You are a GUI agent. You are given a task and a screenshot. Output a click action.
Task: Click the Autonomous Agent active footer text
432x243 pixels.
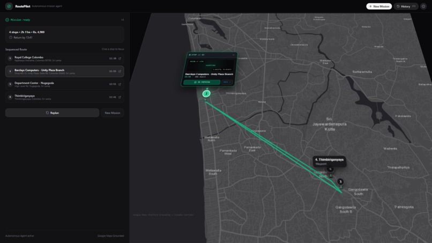click(19, 236)
